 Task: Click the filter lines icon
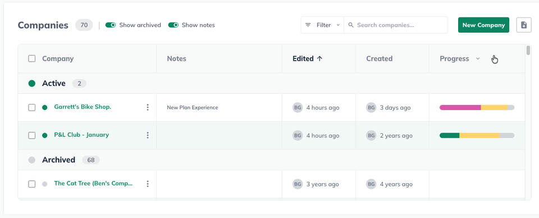click(308, 25)
